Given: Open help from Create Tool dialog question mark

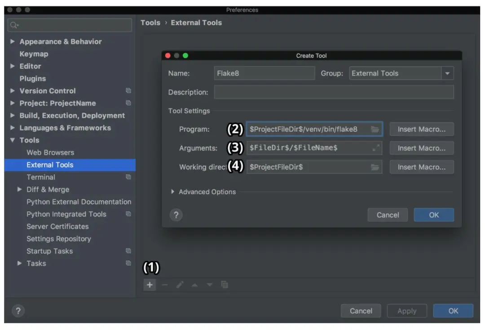Looking at the screenshot, I should coord(176,215).
